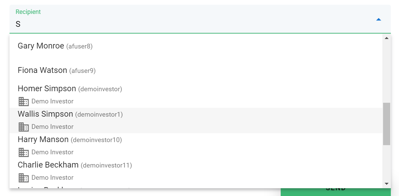
Task: Choose Fiona Watson as recipient
Action: (x=43, y=71)
